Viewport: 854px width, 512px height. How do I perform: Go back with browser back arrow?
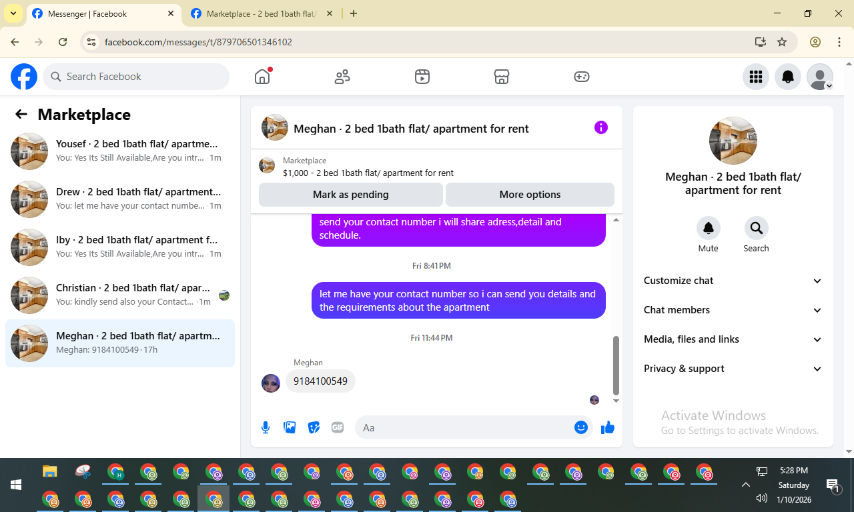coord(15,42)
